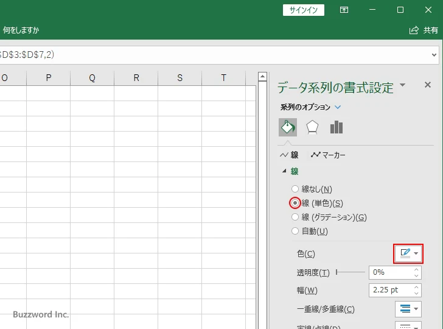The width and height of the screenshot is (443, 329).
Task: Click the 共有 share icon
Action: tap(414, 30)
